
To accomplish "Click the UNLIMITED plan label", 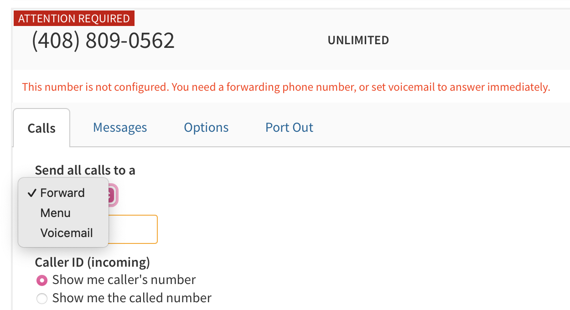I will point(358,41).
